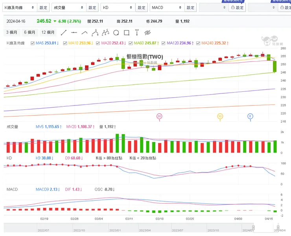
Task: Toggle the MA20 moving average checkbox
Action: [x=98, y=43]
